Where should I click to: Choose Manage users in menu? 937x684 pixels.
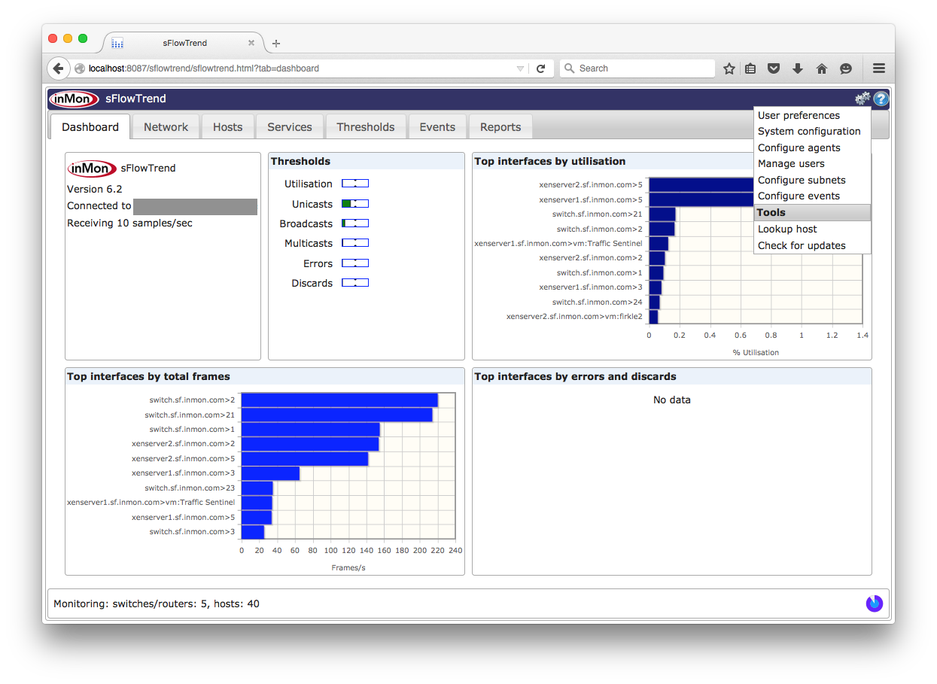pyautogui.click(x=812, y=163)
